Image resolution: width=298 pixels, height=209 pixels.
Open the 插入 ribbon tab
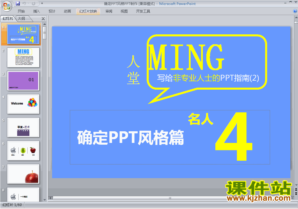pyautogui.click(x=36, y=11)
